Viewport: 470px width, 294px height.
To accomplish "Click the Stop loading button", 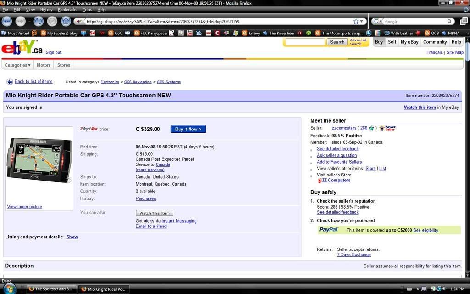I will [x=52, y=21].
